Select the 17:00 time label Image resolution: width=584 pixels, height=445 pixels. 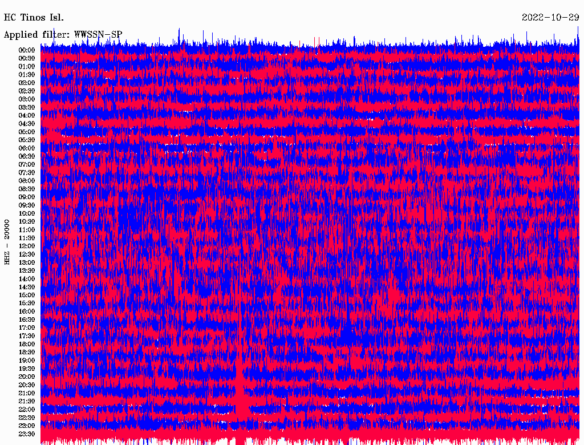click(x=27, y=328)
